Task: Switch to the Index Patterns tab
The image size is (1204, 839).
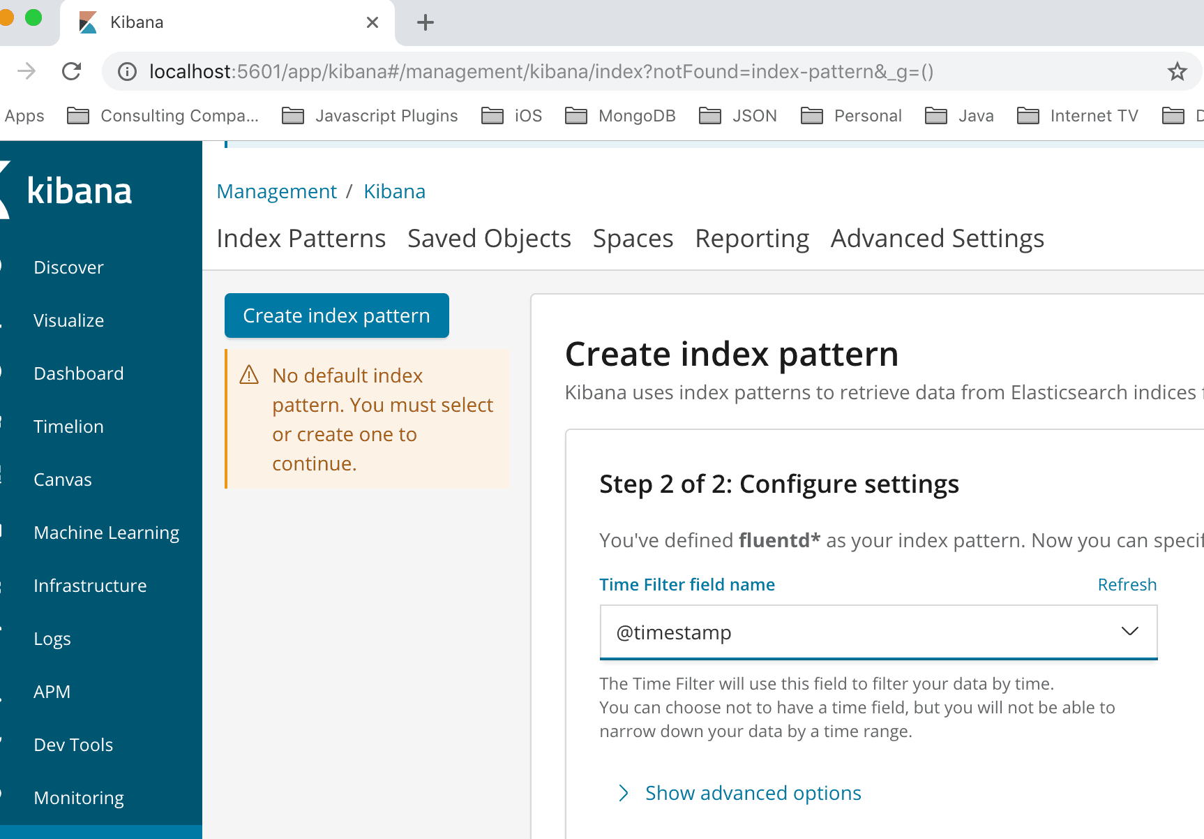Action: coord(301,239)
